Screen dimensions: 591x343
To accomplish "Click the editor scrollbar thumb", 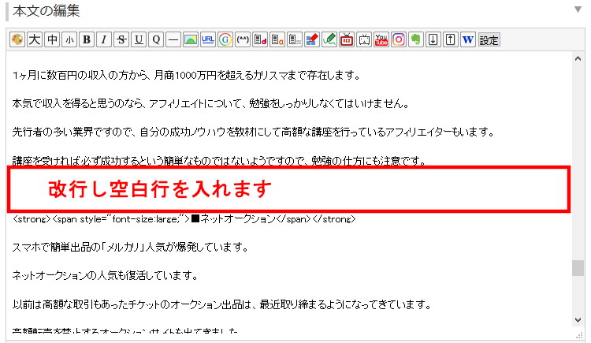I will 578,268.
